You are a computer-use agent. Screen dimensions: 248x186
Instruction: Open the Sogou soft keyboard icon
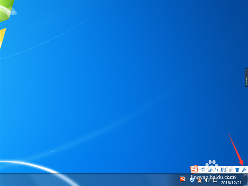coord(224,170)
